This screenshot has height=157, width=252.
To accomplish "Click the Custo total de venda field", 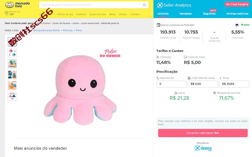I will (203, 84).
